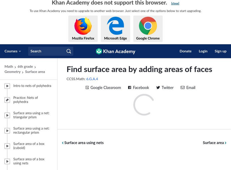This screenshot has width=231, height=170.
Task: Share this lesson on Facebook
Action: click(x=138, y=88)
